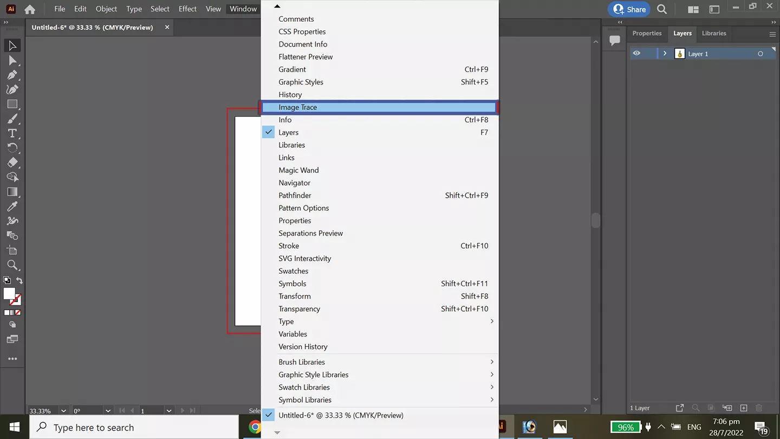Image resolution: width=780 pixels, height=439 pixels.
Task: Open Pathfinder panel from menu
Action: click(x=295, y=195)
